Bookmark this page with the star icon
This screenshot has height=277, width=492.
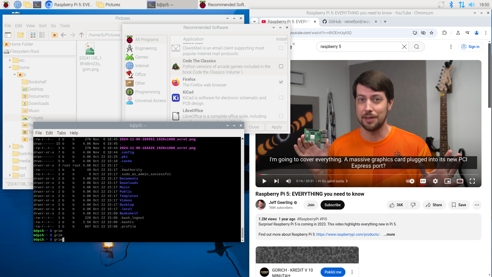tap(432, 33)
